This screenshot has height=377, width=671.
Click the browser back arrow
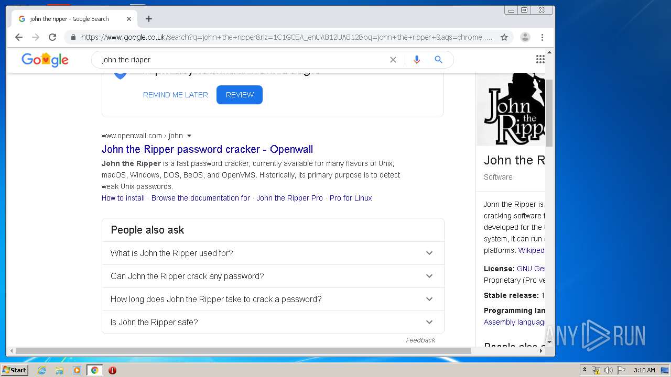pyautogui.click(x=19, y=37)
